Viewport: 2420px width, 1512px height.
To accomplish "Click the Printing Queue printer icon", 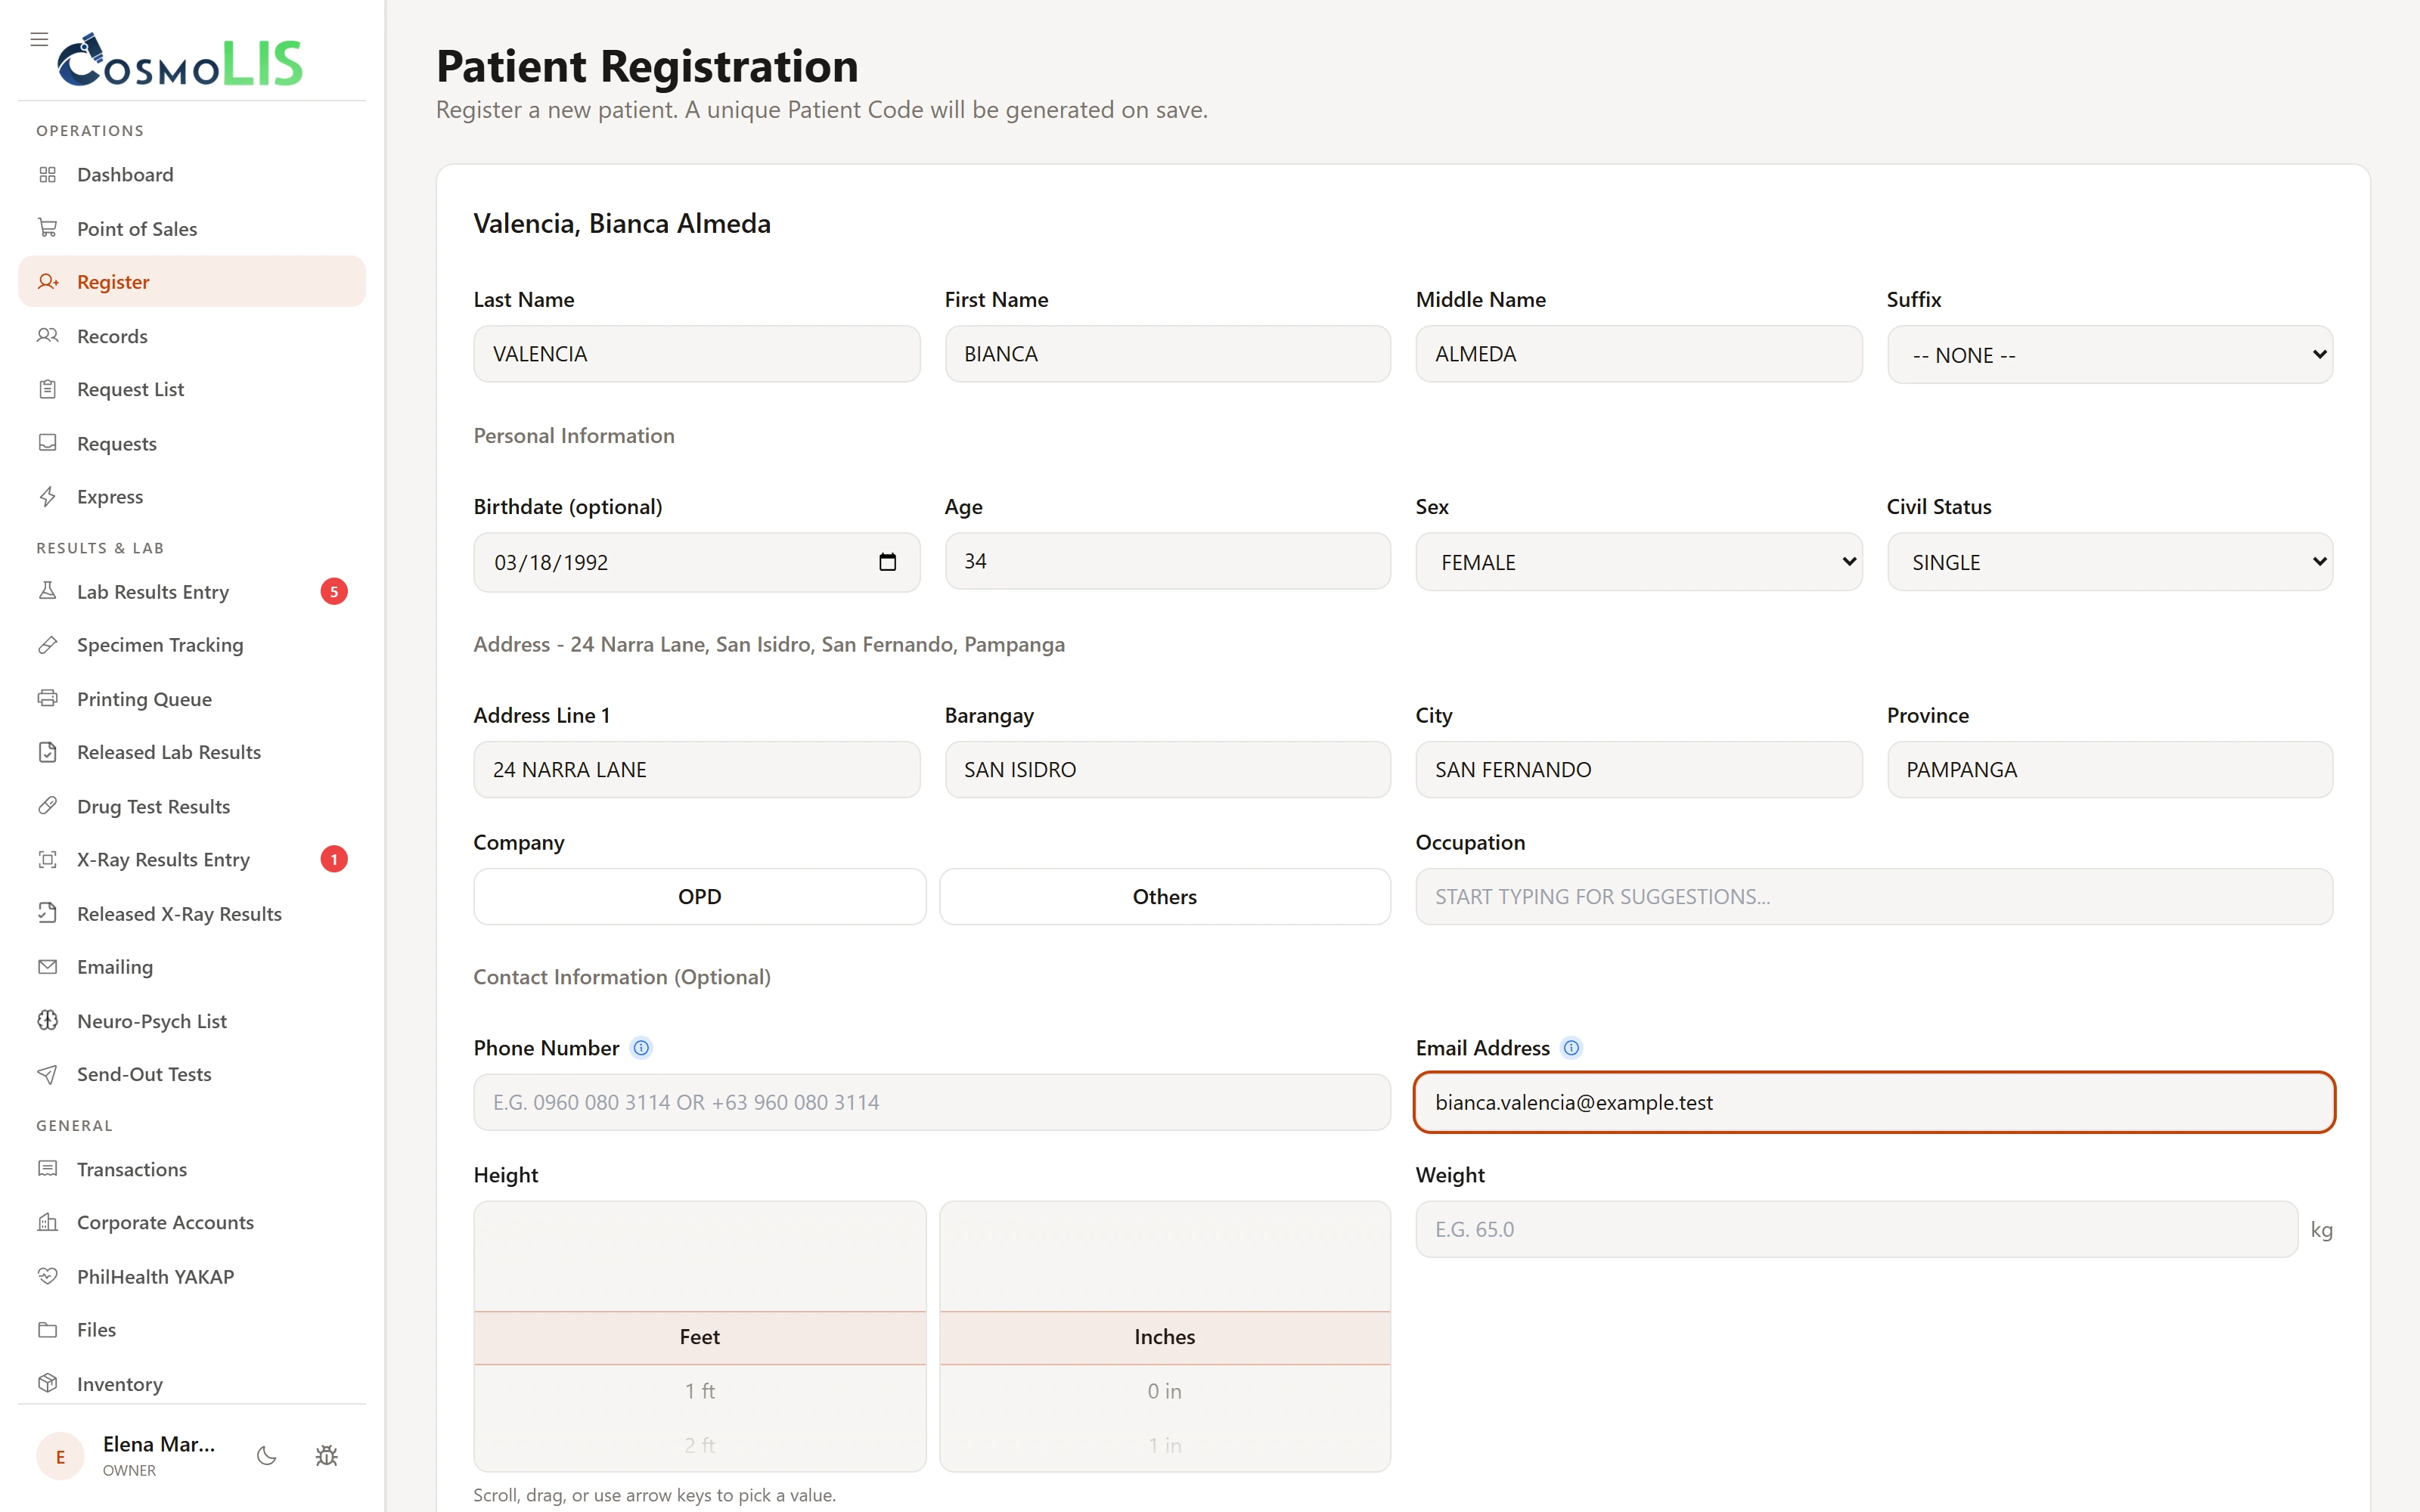I will point(47,698).
